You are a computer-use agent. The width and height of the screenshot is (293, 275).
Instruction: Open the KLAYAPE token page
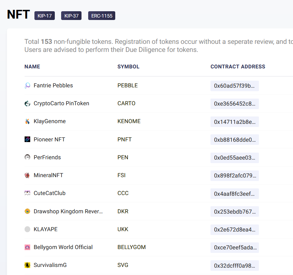click(46, 229)
